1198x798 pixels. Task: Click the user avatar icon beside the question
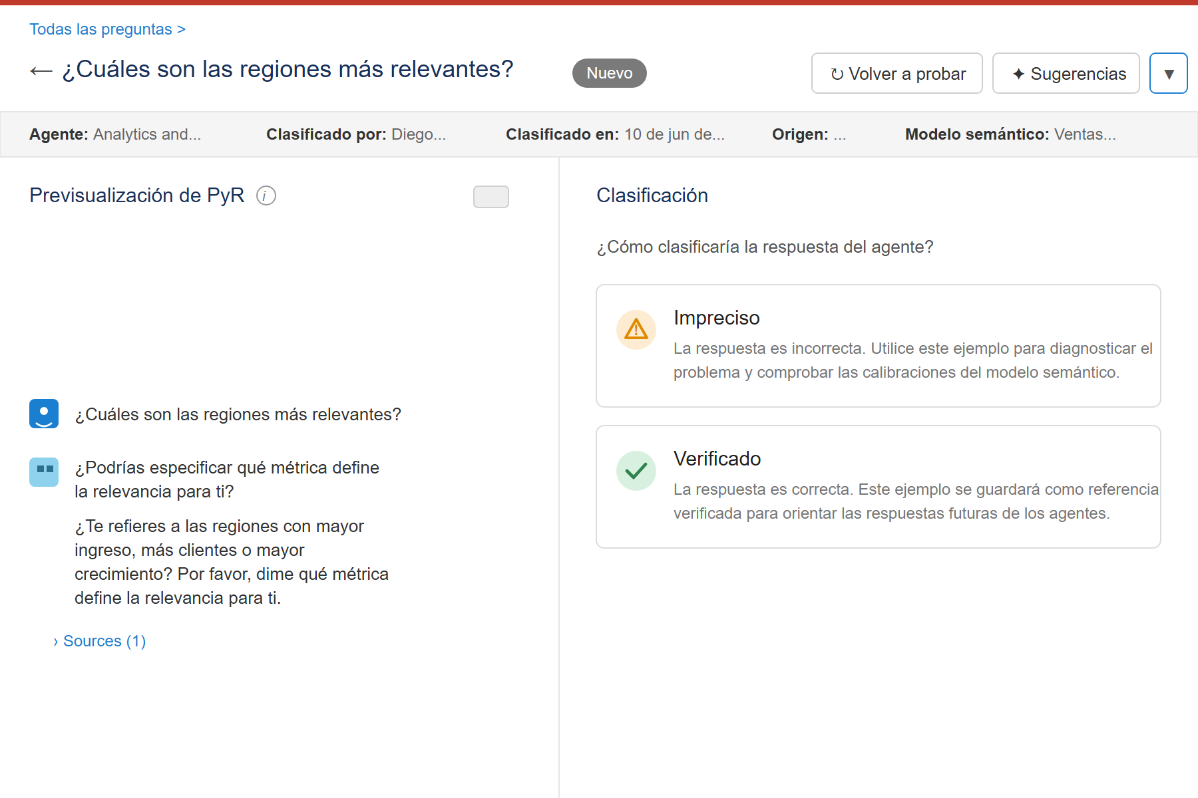coord(44,414)
